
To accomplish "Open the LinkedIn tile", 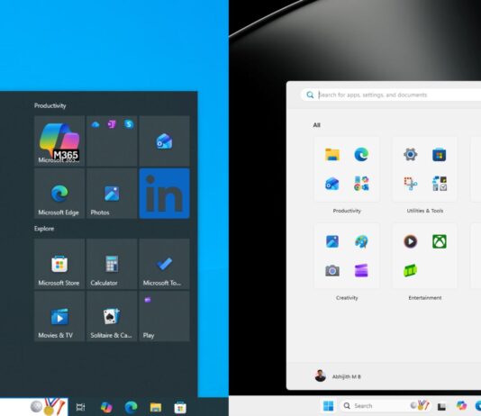I will 165,194.
